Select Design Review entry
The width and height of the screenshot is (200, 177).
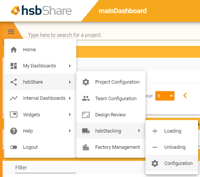pyautogui.click(x=111, y=114)
